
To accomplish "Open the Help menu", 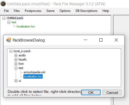I will pos(106,11).
